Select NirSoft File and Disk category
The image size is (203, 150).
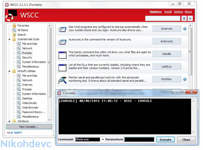pyautogui.click(x=30, y=76)
